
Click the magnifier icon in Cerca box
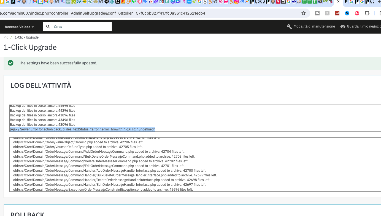click(48, 27)
